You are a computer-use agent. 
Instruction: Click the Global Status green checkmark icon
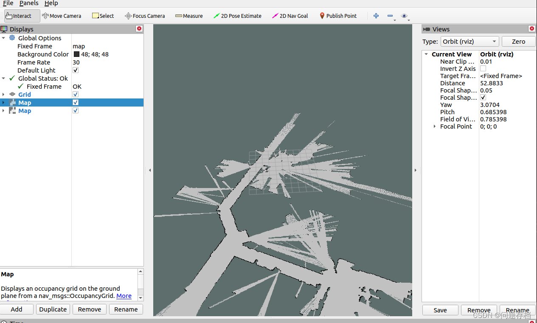click(12, 78)
